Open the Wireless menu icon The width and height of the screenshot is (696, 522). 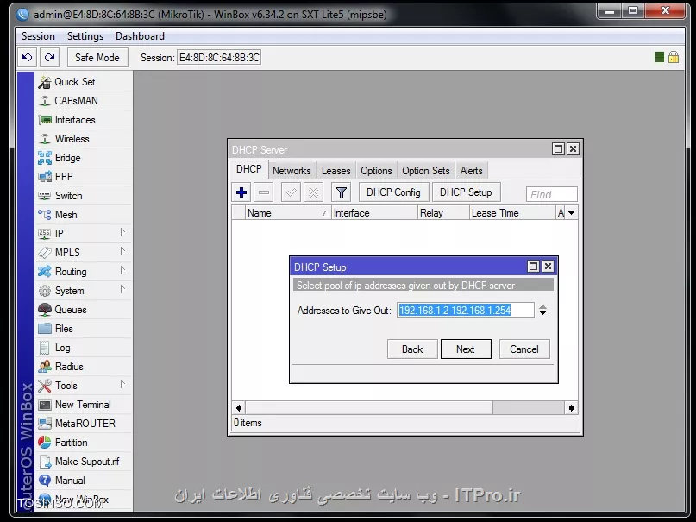pyautogui.click(x=44, y=139)
